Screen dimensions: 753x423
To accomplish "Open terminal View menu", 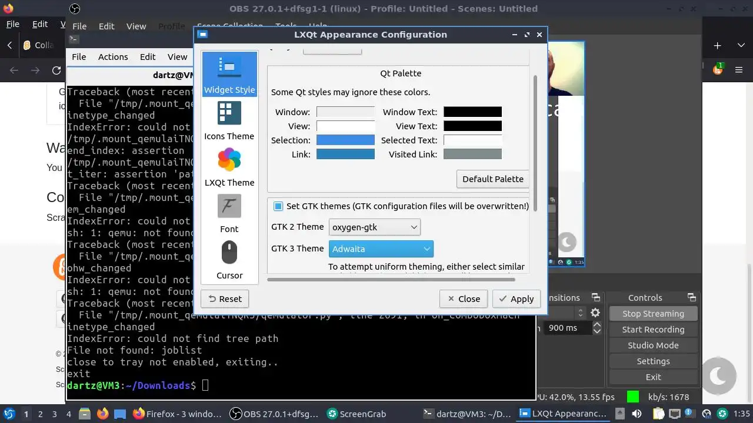I will (x=177, y=56).
